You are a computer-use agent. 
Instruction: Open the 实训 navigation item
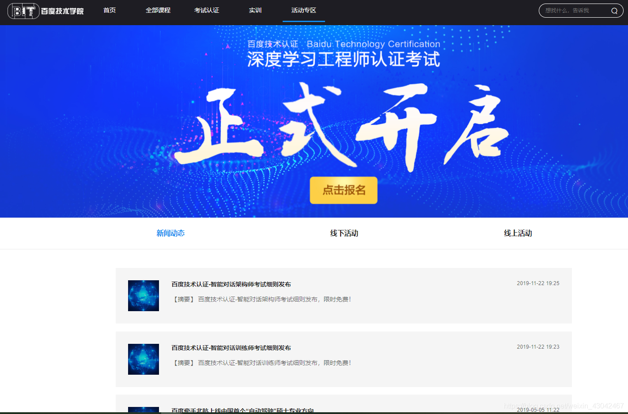coord(255,10)
